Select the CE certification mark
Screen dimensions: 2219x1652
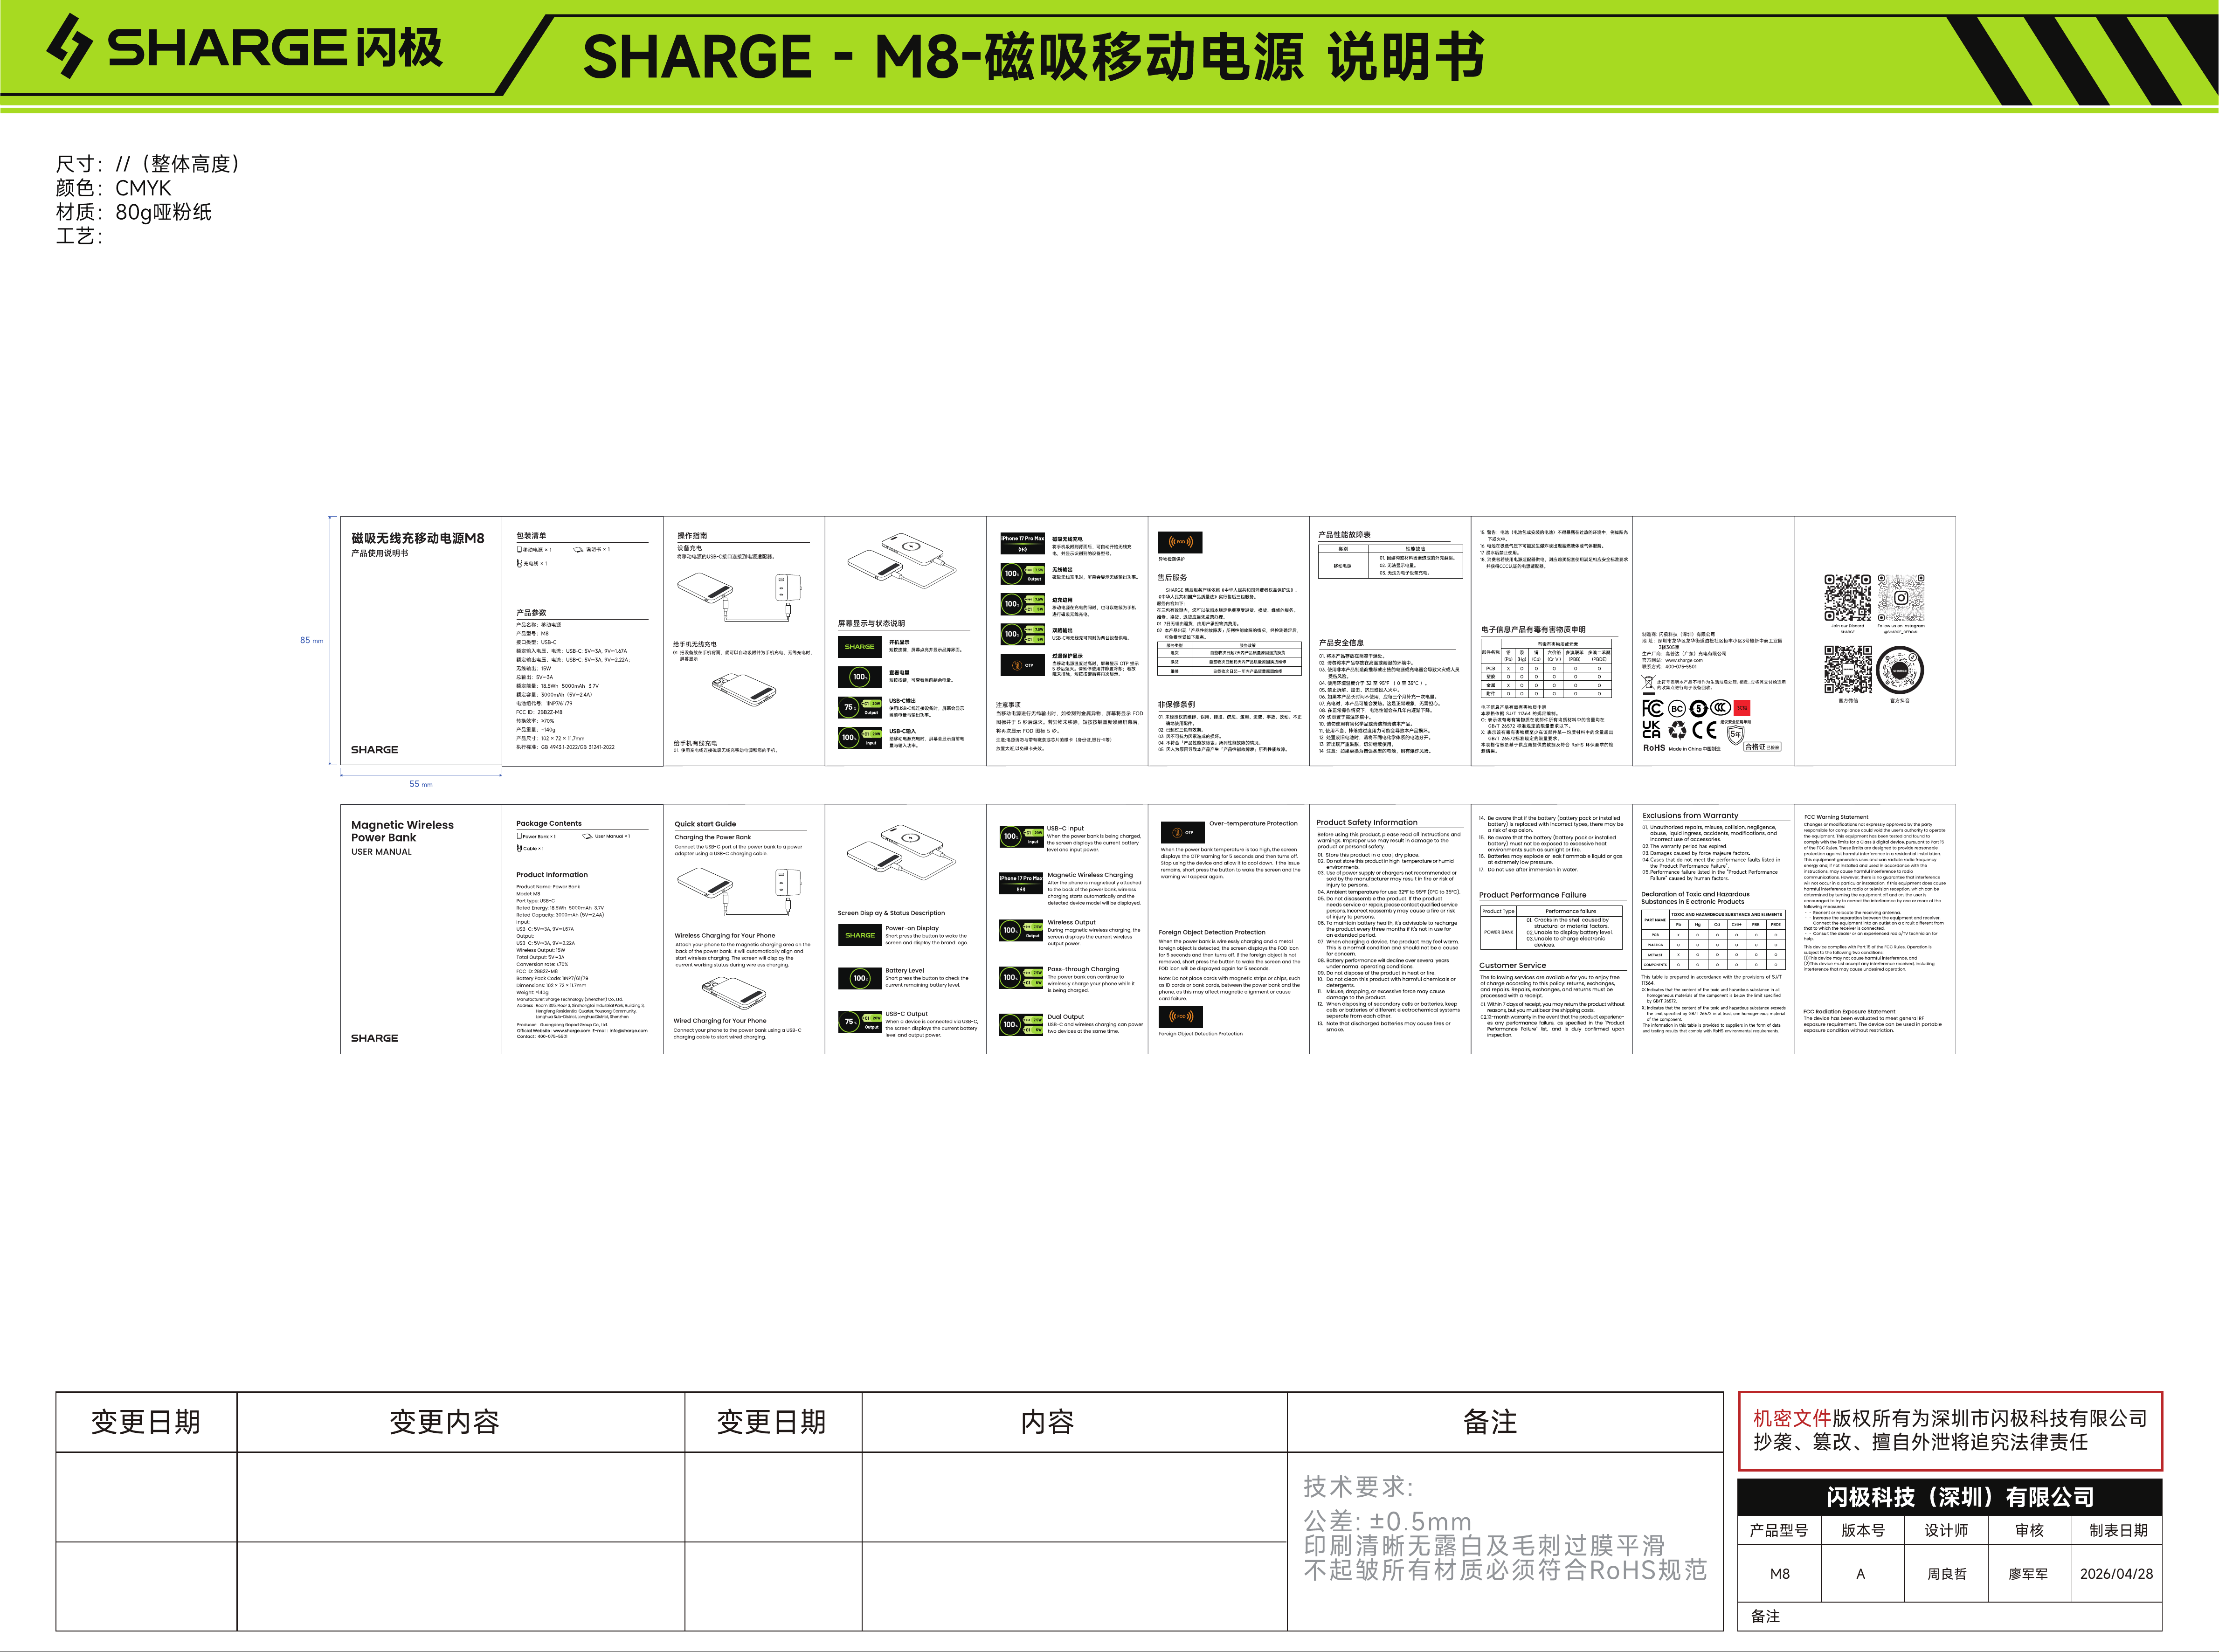coord(1705,730)
